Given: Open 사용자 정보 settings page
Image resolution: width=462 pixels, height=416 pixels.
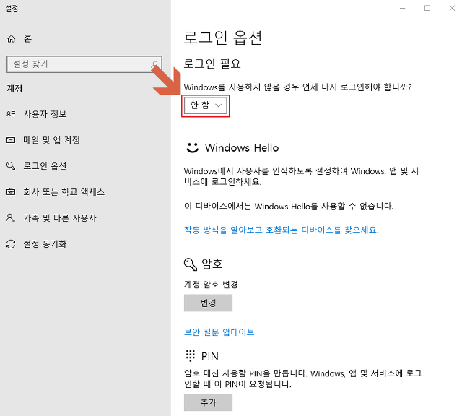Looking at the screenshot, I should coord(45,114).
